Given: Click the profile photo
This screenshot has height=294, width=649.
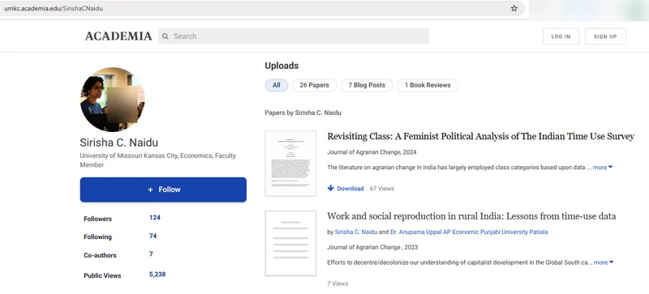Looking at the screenshot, I should pos(113,100).
